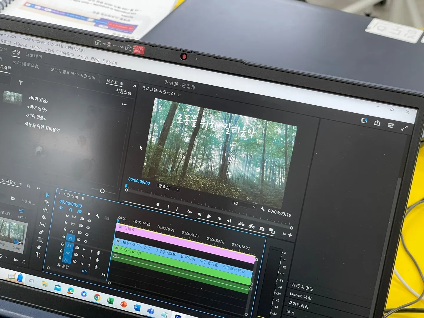The image size is (424, 318).
Task: Open the 마커(M) menu
Action: coord(36,47)
